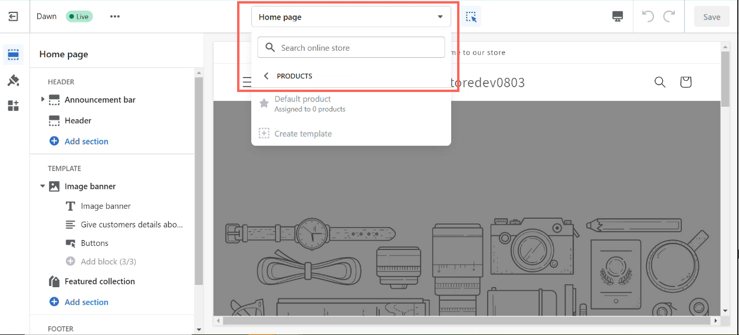Open the Sections panel icon in sidebar

(13, 55)
